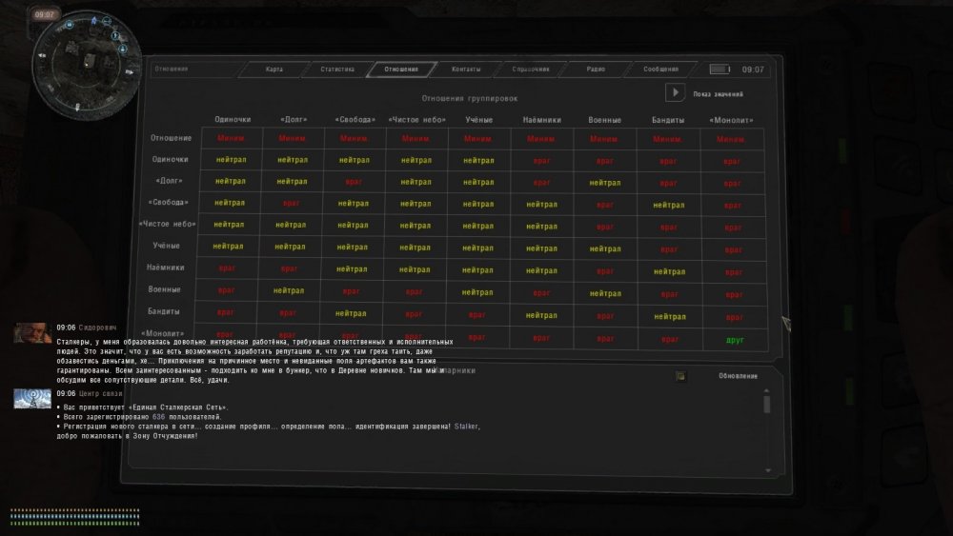Click the «Монолит» column header
This screenshot has height=536, width=953.
pos(731,120)
